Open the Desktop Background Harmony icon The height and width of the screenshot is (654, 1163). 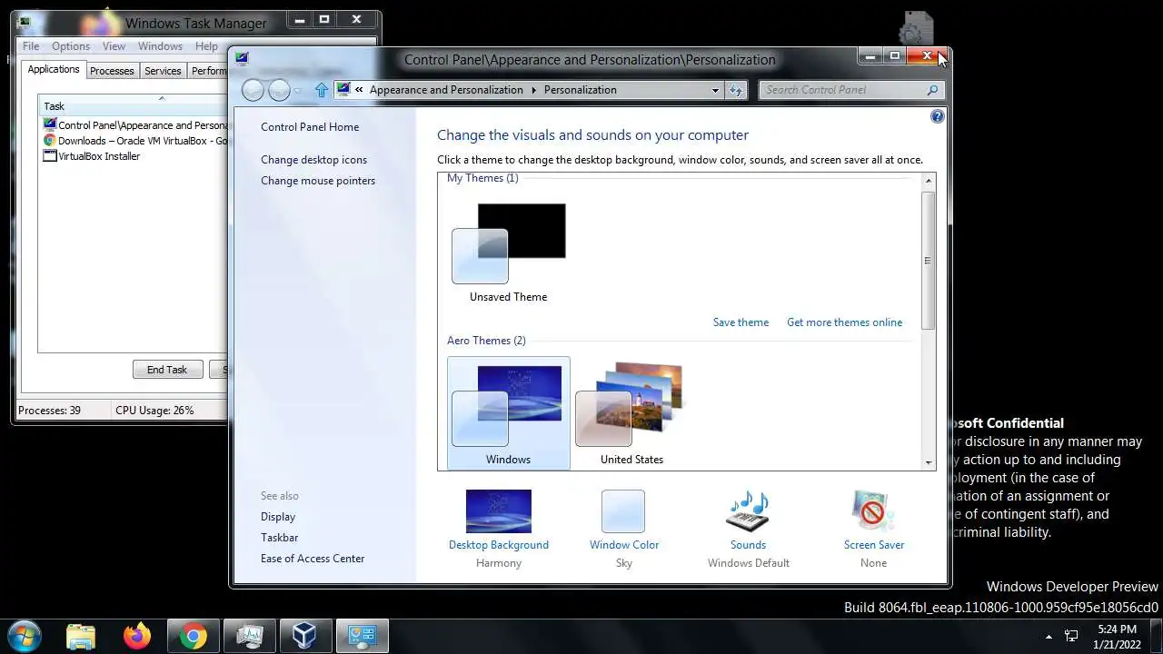(x=498, y=512)
